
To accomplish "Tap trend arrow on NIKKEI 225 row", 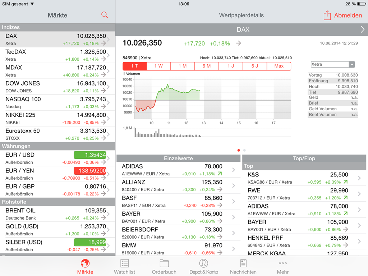I will [103, 122].
